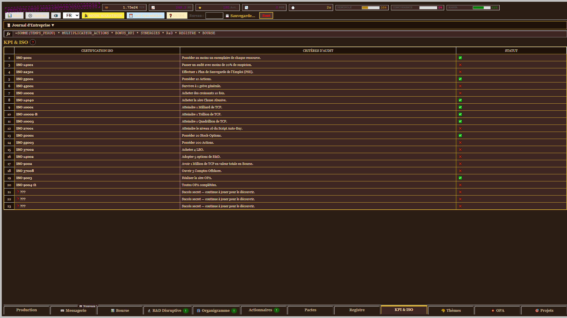Open the Guide button
The width and height of the screenshot is (567, 318).
coord(177,16)
